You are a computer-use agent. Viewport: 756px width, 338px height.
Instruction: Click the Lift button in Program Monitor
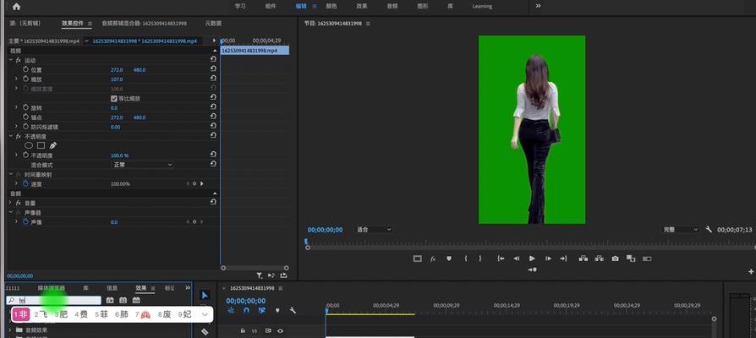coord(583,259)
